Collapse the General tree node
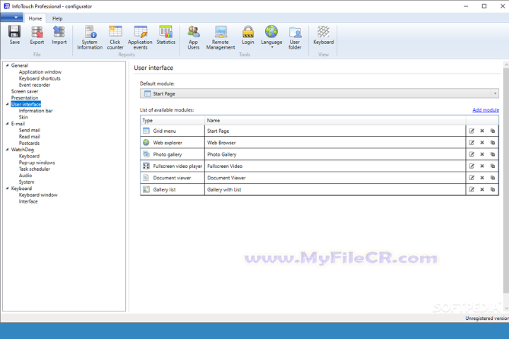Viewport: 509px width, 339px height. tap(7, 65)
